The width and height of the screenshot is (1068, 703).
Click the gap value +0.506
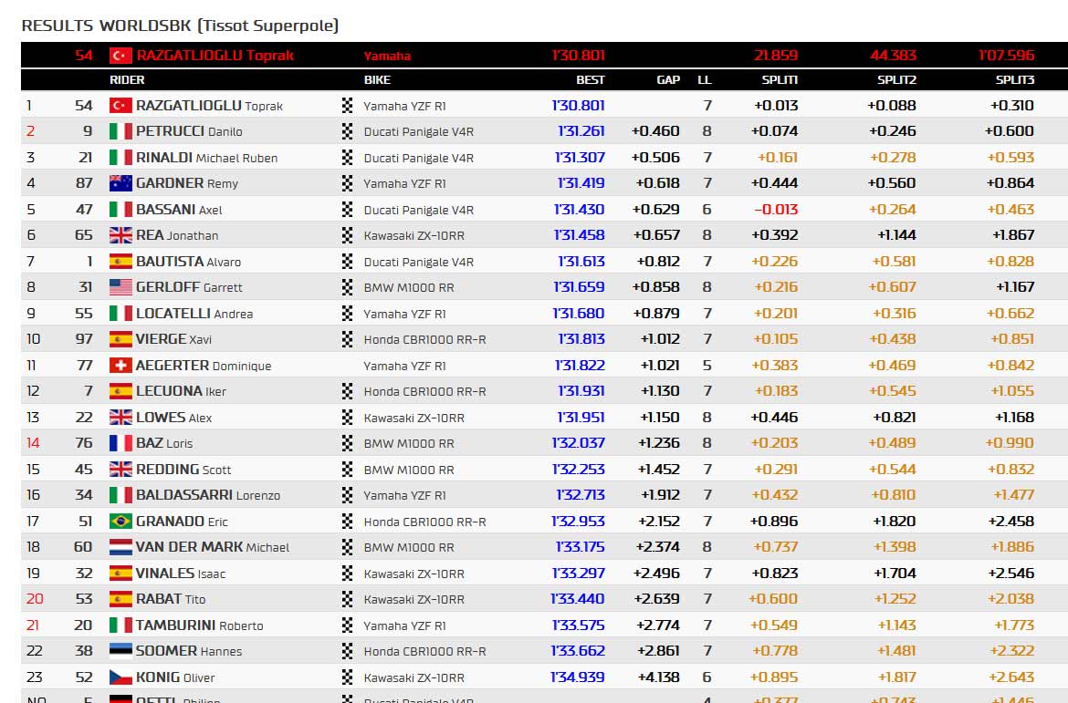pyautogui.click(x=656, y=157)
